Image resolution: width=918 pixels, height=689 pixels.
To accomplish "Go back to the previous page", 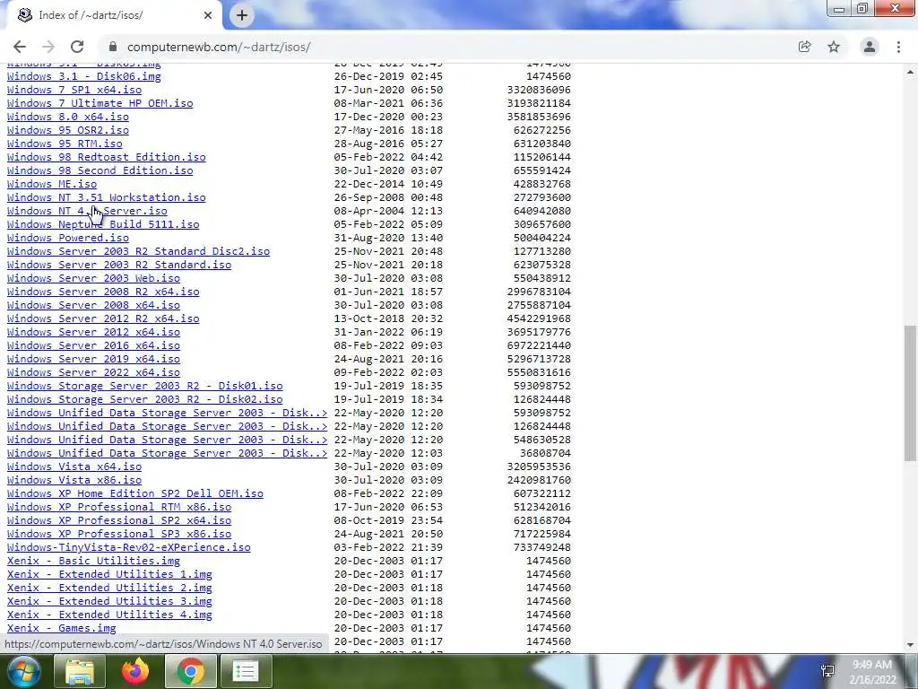I will coord(20,47).
